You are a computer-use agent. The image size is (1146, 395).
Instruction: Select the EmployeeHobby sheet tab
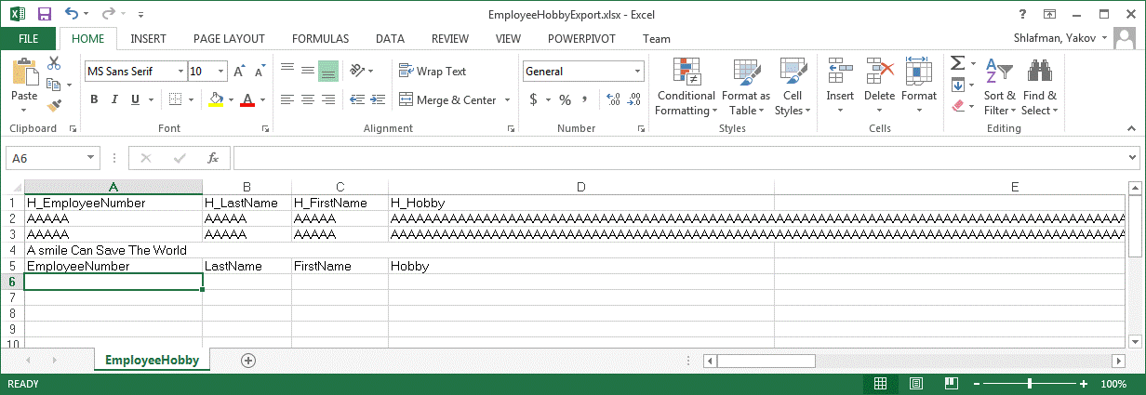coord(152,360)
